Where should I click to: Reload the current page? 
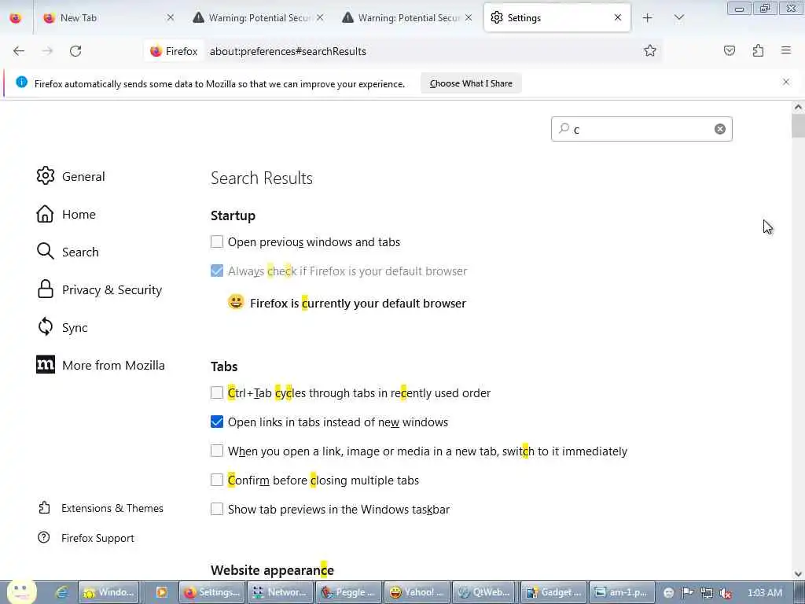click(x=75, y=51)
